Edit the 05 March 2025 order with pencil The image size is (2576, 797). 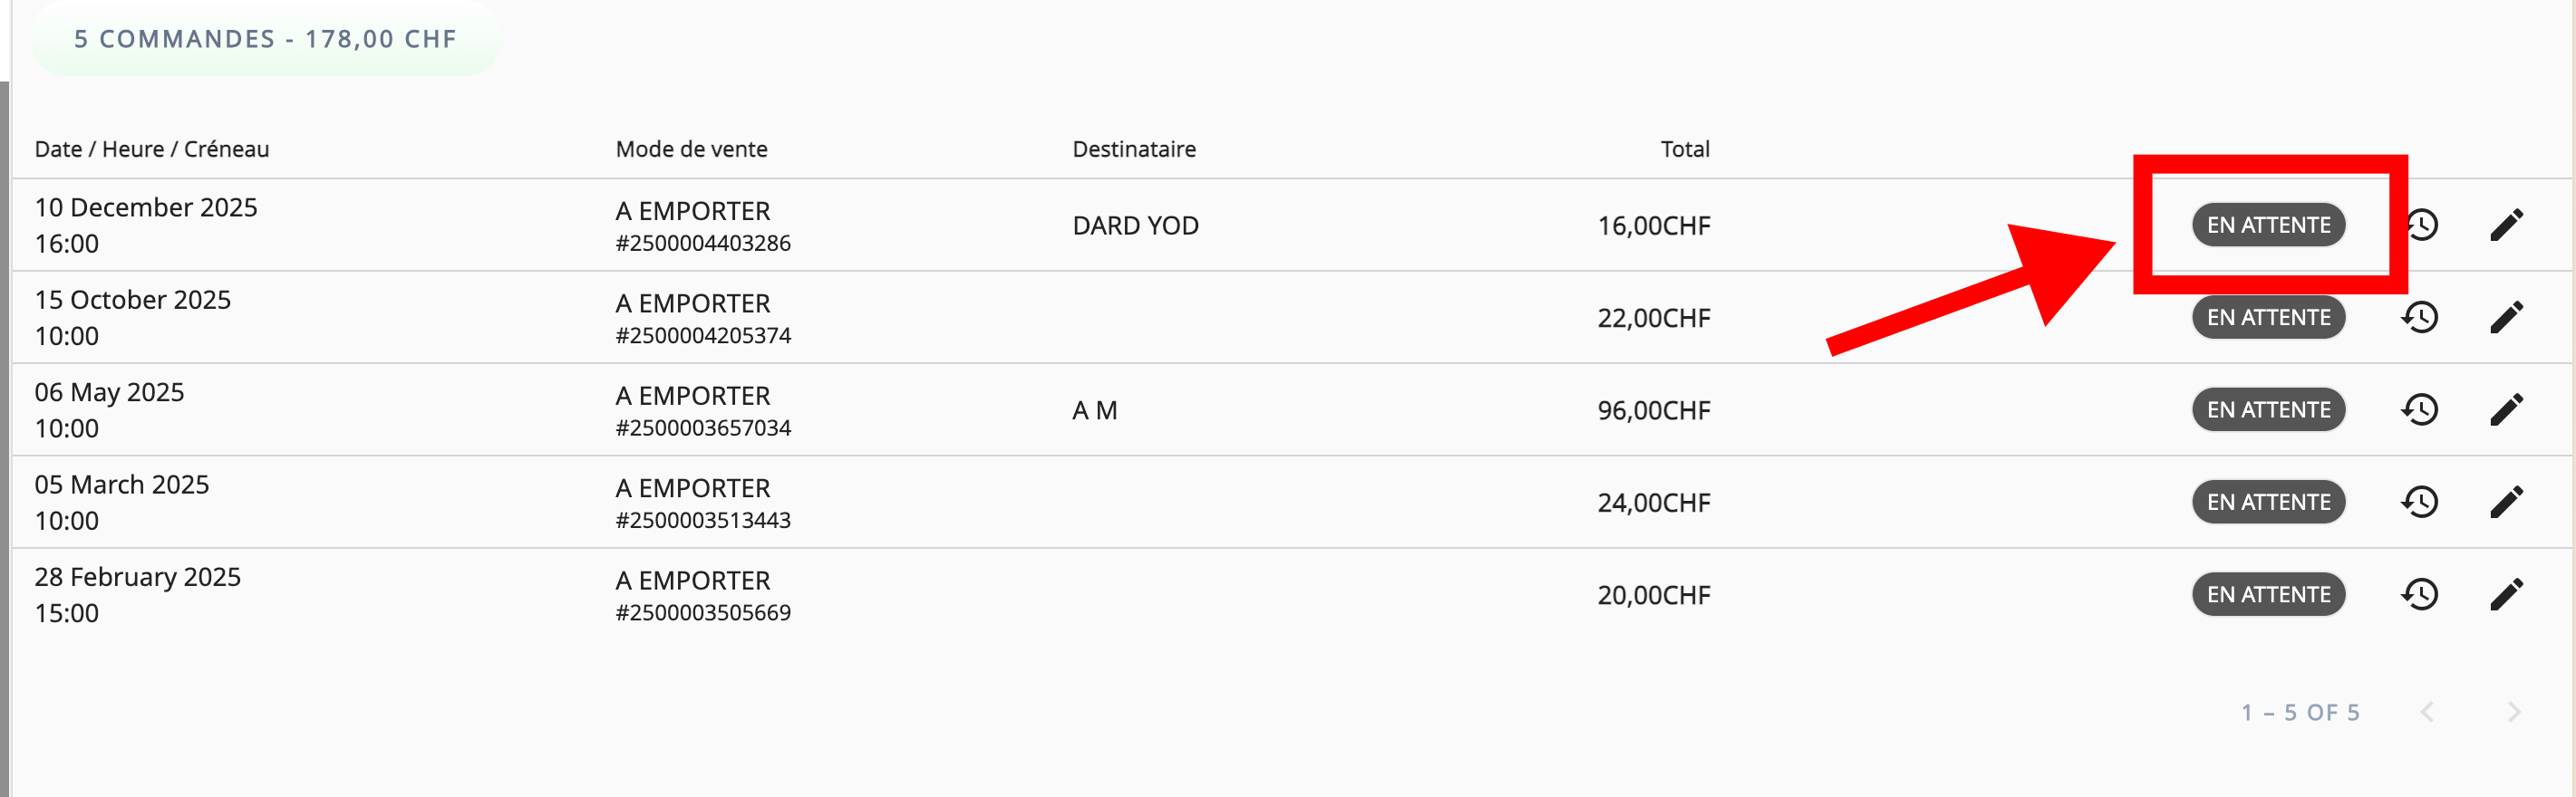[2506, 503]
